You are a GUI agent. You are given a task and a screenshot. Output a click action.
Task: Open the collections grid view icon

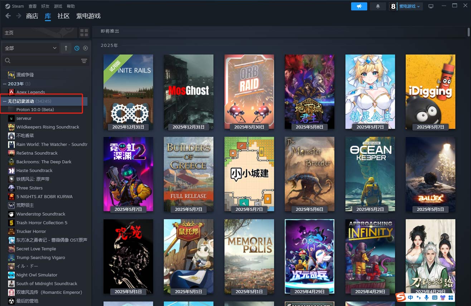click(84, 33)
